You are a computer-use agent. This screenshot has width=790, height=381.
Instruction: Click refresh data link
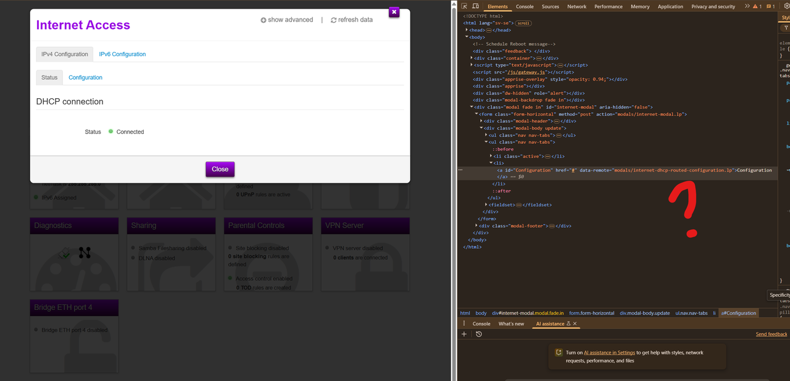coord(352,20)
